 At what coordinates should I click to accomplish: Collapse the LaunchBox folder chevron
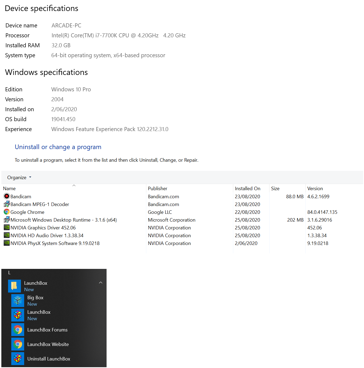pyautogui.click(x=101, y=283)
